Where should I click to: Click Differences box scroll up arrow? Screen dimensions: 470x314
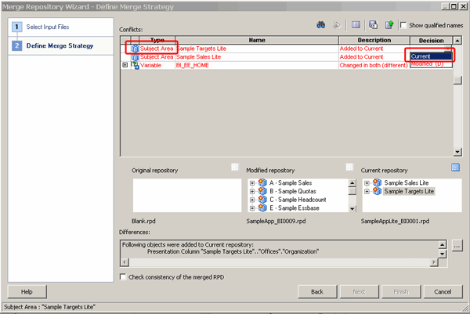click(443, 245)
